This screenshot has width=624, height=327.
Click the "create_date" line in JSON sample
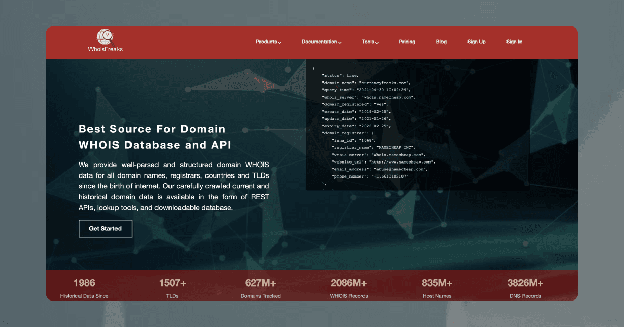tap(356, 112)
